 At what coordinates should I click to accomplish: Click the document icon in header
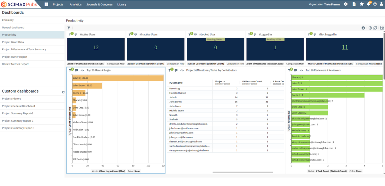point(354,4)
